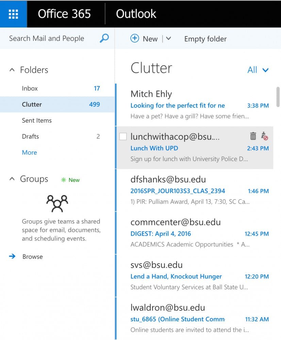This screenshot has width=281, height=340.
Task: Click the search magnifier icon
Action: point(104,38)
